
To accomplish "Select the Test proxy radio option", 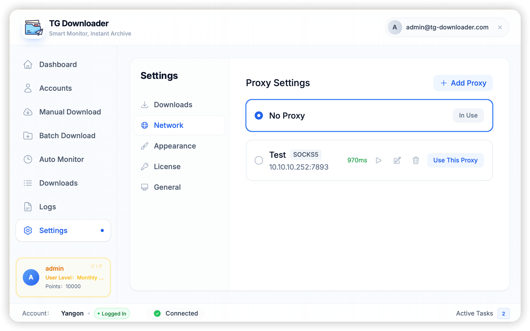I will click(259, 160).
